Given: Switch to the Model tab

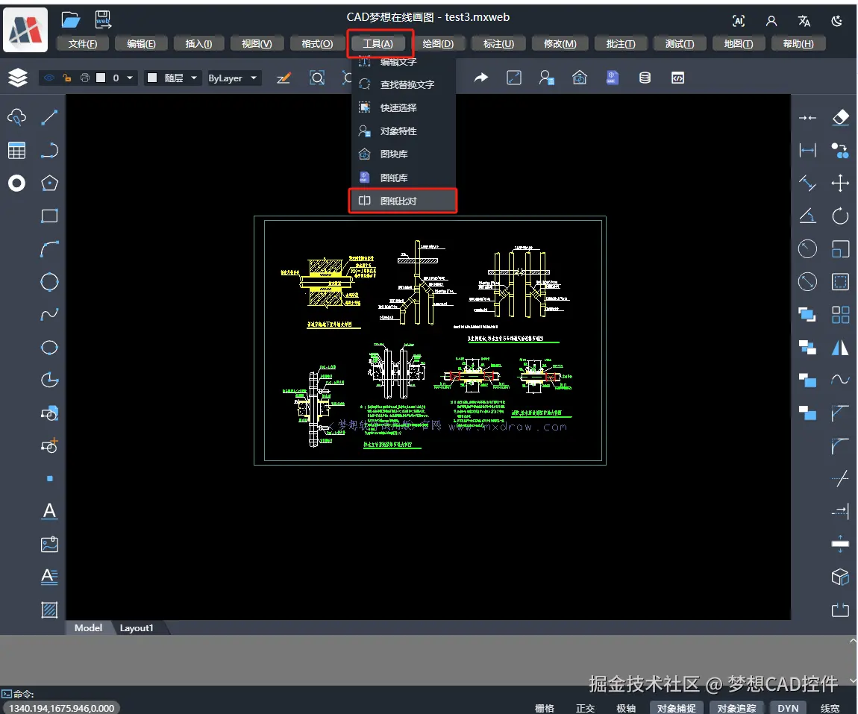Looking at the screenshot, I should click(88, 627).
